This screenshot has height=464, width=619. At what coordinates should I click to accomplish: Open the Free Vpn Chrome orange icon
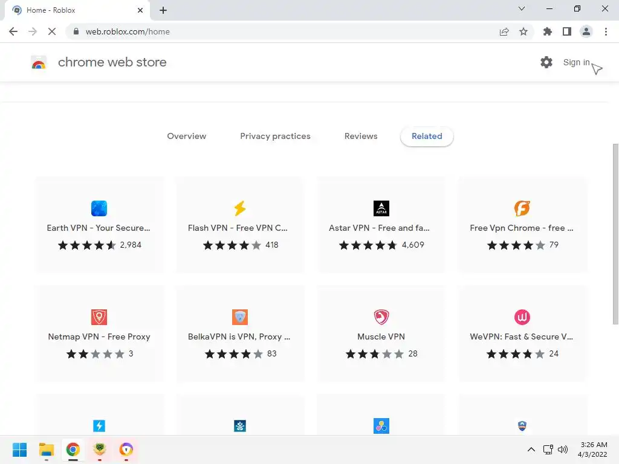pos(522,208)
